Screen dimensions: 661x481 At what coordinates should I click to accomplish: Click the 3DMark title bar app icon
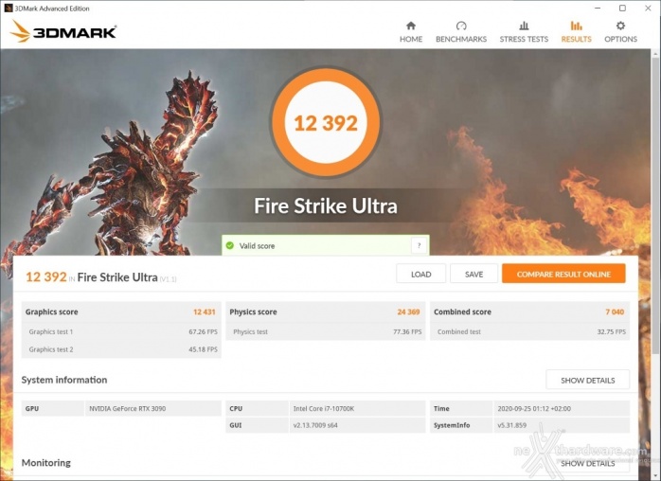[x=8, y=8]
